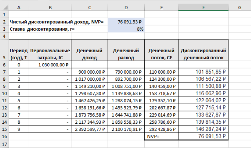Select the highlighted column F header
251x148 pixels.
[x=203, y=8]
